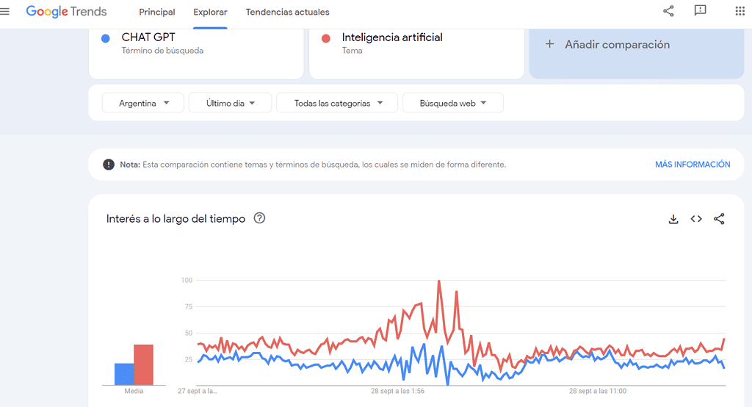This screenshot has height=407, width=752.
Task: Click the Google Trends logo
Action: [66, 12]
